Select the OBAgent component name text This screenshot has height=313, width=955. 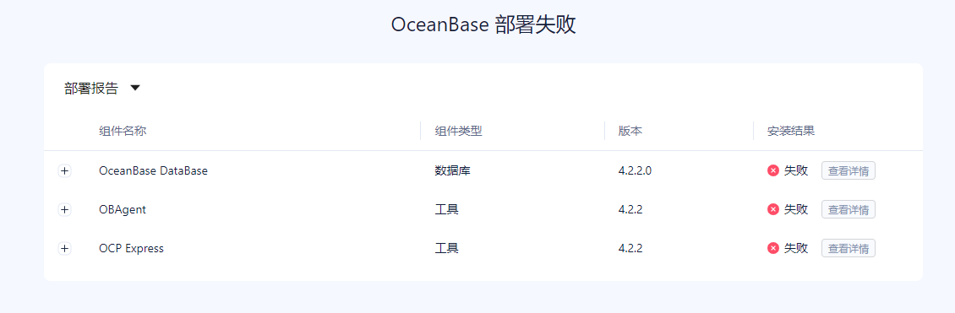123,210
